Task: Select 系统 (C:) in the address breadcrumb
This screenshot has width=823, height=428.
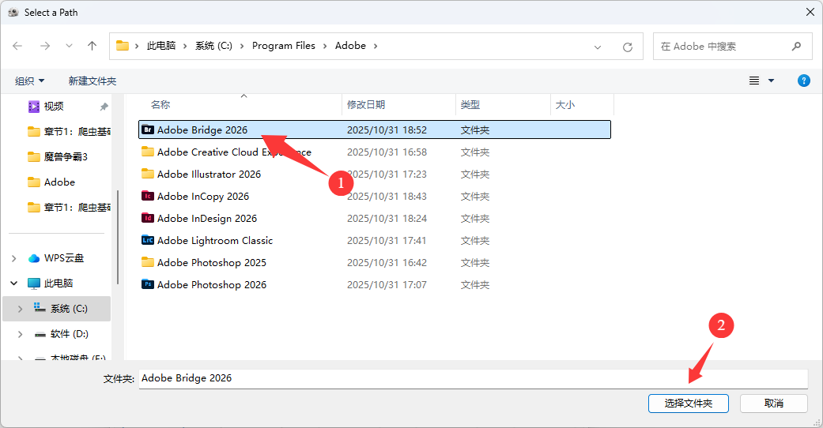Action: click(213, 46)
